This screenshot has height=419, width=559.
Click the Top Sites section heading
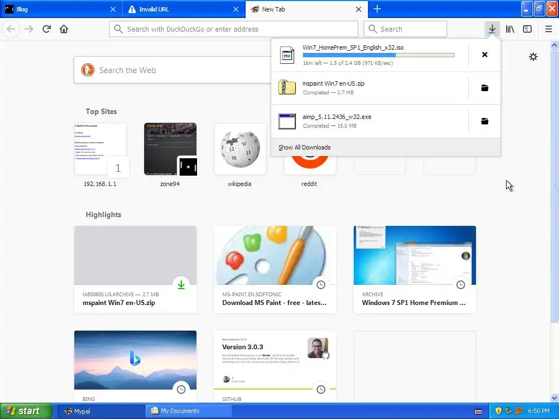101,111
